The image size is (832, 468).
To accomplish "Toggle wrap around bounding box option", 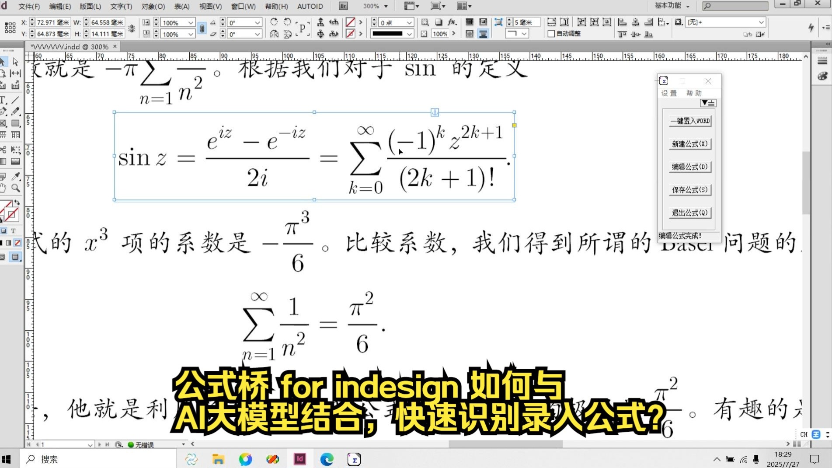I will click(x=483, y=22).
